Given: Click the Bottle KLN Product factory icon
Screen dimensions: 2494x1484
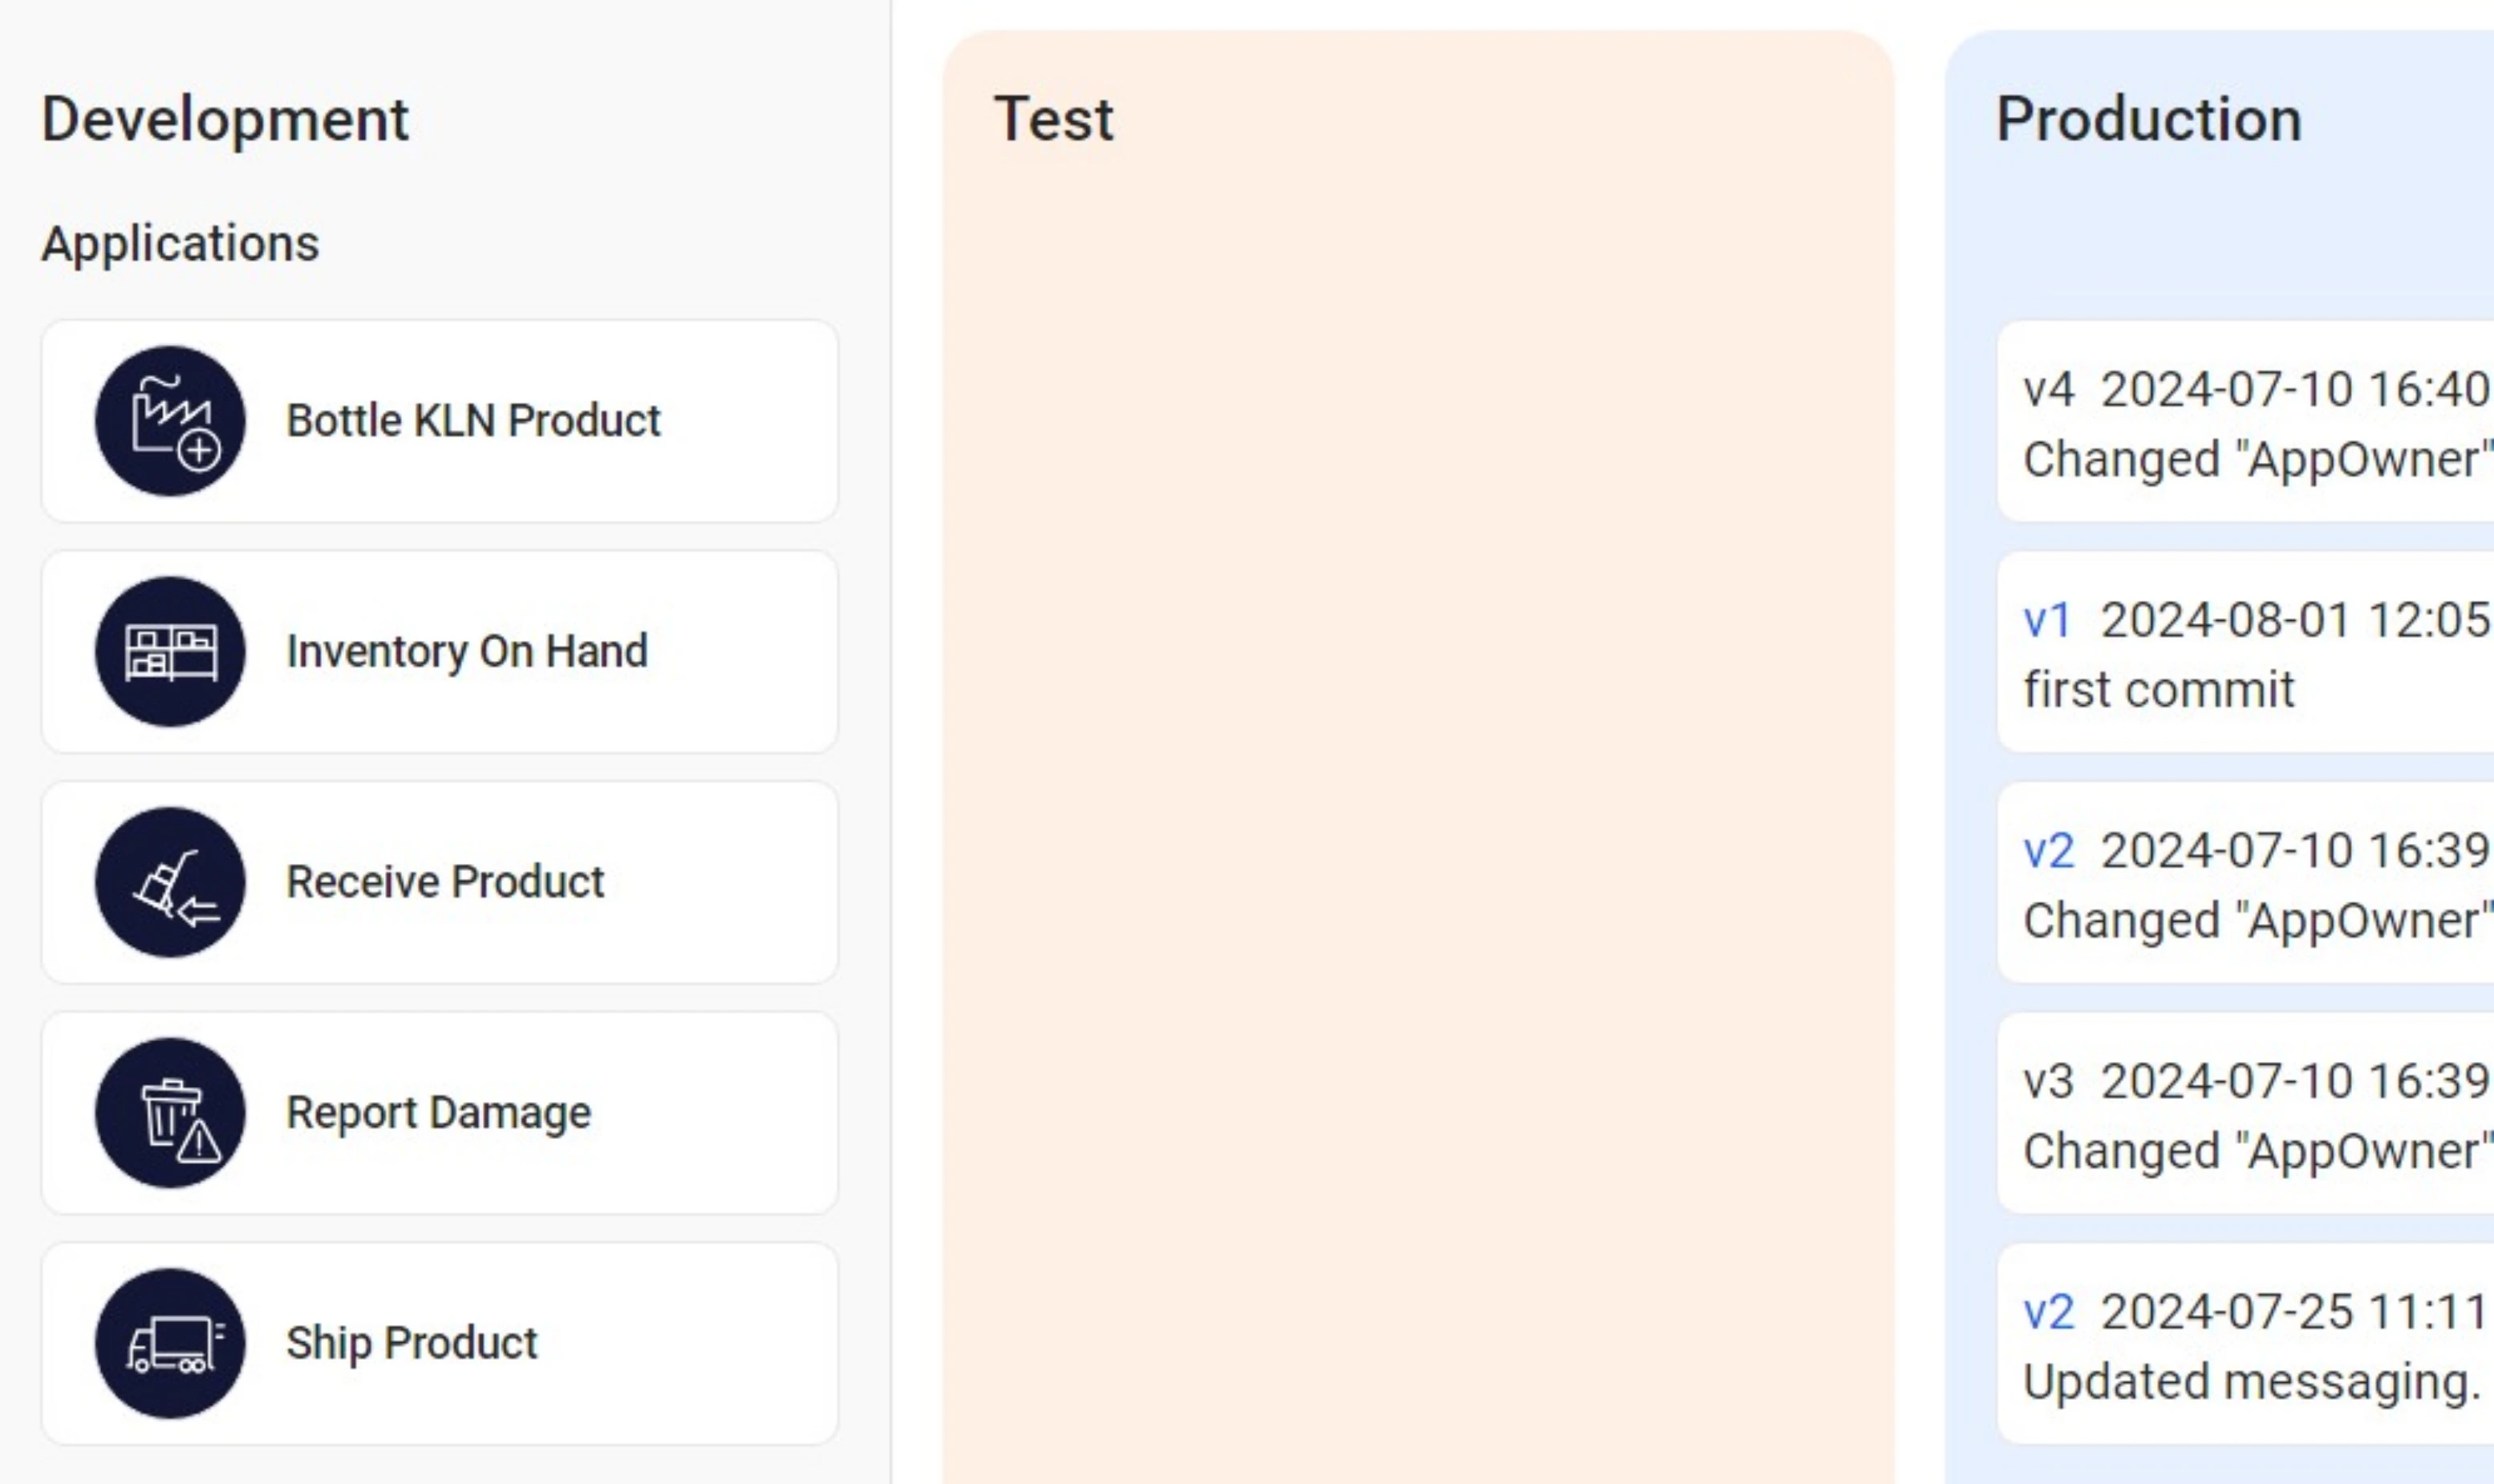Looking at the screenshot, I should (170, 421).
